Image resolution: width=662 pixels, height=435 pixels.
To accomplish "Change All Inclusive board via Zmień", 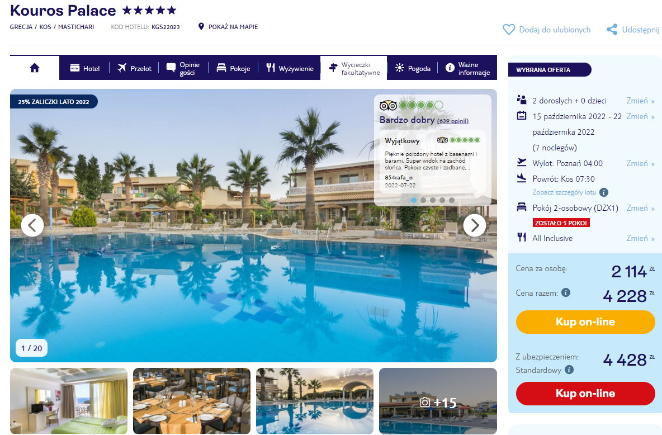I will 640,238.
